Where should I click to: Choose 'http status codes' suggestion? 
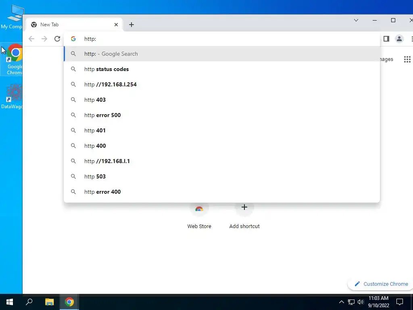click(222, 69)
